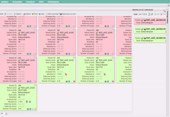Open calendar picker beside Date field
Screen dimensions: 170x117
[149, 14]
